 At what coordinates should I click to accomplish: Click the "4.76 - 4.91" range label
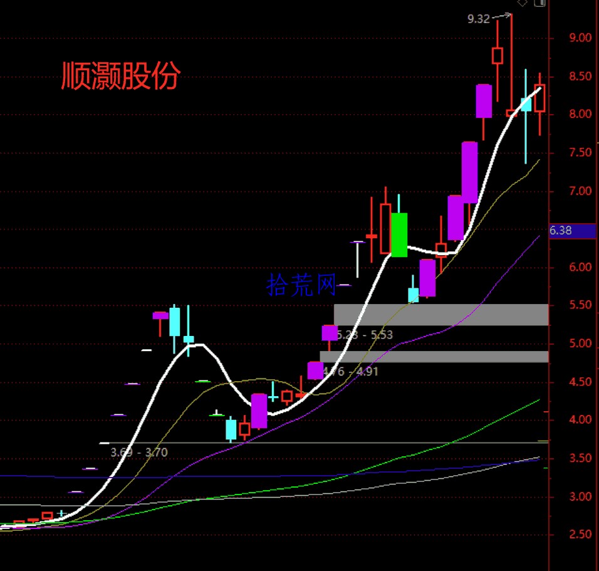pos(351,372)
